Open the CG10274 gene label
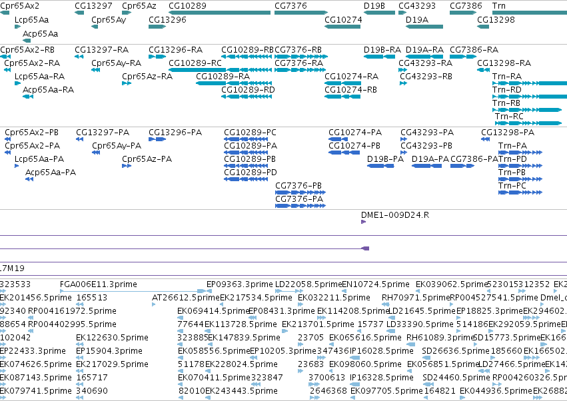The width and height of the screenshot is (567, 401). pyautogui.click(x=343, y=20)
